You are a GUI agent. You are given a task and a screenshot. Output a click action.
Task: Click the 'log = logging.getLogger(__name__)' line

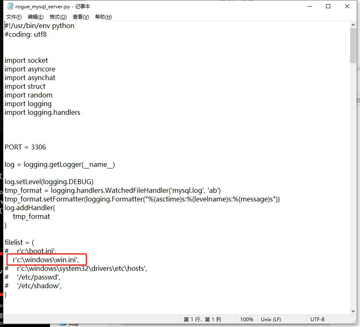coord(60,164)
